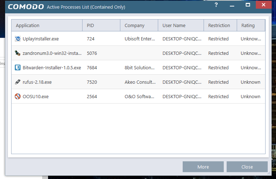This screenshot has height=179, width=276.
Task: Click Restricted cell in zandronum row
Action: 218,53
